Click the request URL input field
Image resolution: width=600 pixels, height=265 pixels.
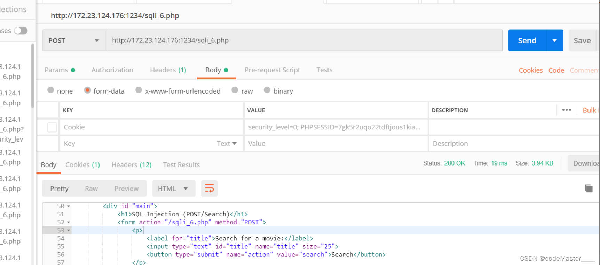coord(305,40)
